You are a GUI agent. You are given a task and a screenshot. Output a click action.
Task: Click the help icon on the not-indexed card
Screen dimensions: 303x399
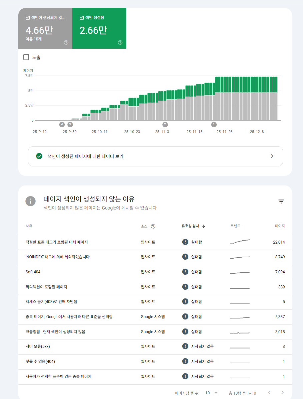[66, 42]
